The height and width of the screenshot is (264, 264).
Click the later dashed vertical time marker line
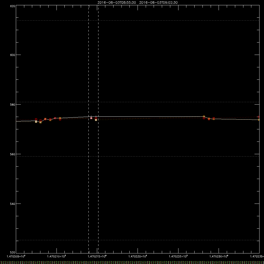[x=98, y=129]
